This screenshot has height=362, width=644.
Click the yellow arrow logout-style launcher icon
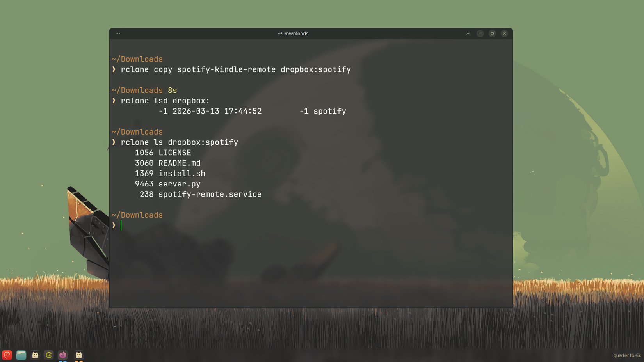[49, 355]
